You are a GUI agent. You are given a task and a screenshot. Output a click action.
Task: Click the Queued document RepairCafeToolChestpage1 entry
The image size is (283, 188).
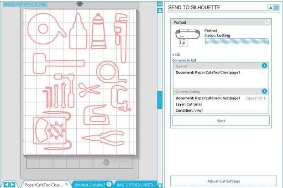[208, 73]
